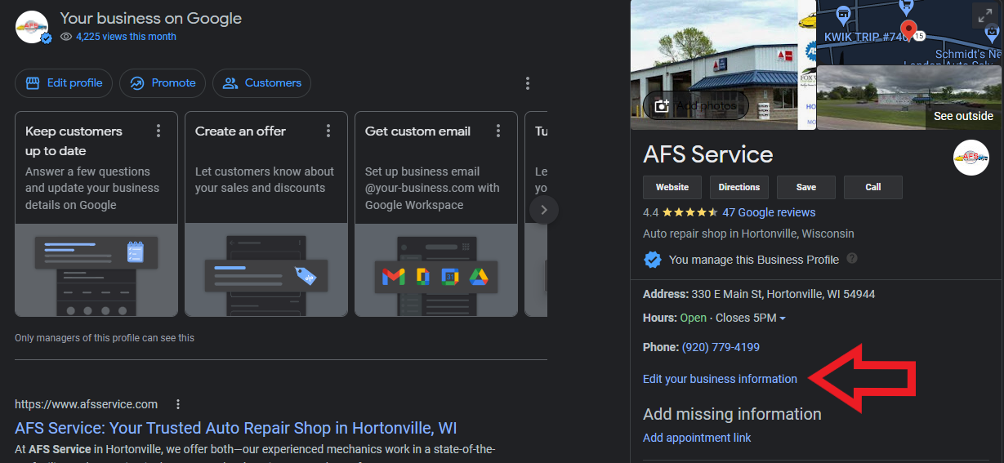
Task: Click the Google Workspace icons illustration
Action: point(436,270)
